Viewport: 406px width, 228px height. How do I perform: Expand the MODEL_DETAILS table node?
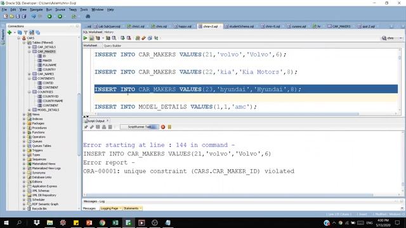(x=29, y=110)
